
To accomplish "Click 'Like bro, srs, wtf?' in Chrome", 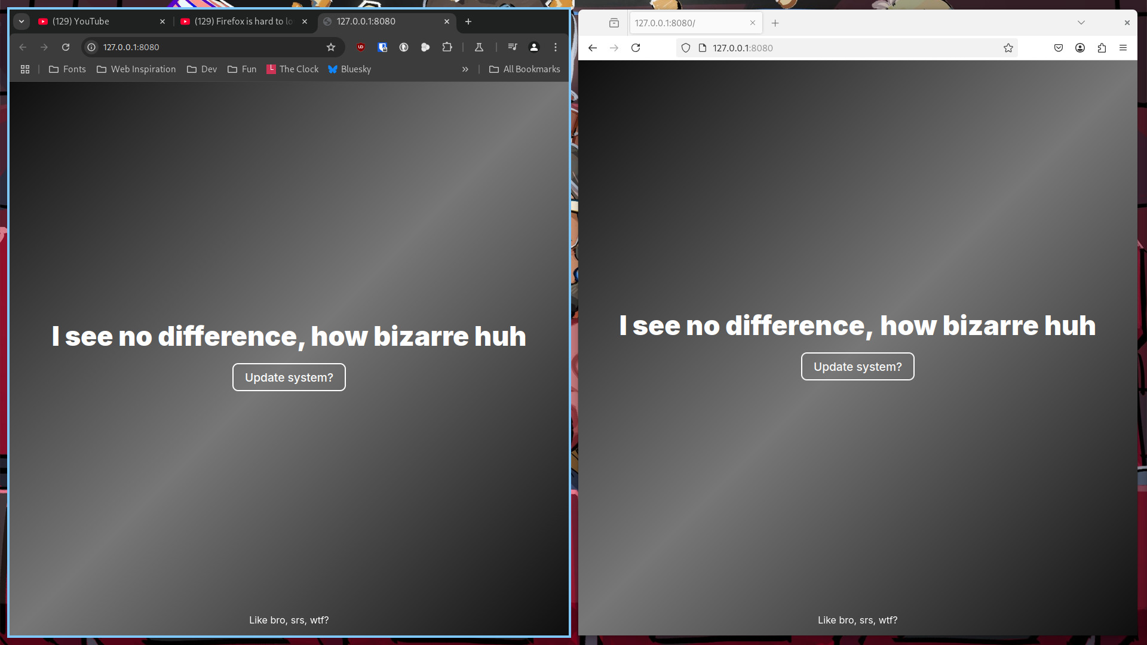I will 289,620.
